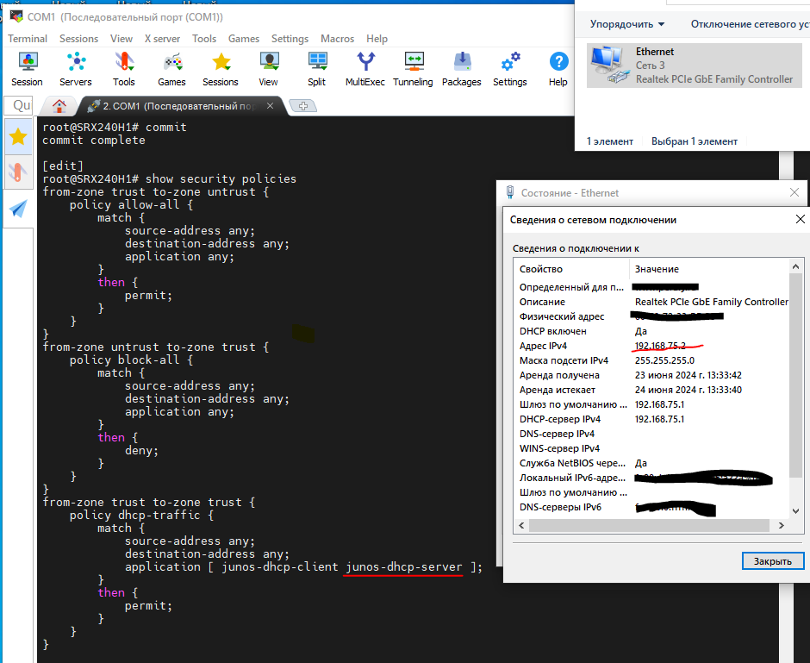Image resolution: width=810 pixels, height=663 pixels.
Task: Click the details list scroll down arrow
Action: (x=795, y=511)
